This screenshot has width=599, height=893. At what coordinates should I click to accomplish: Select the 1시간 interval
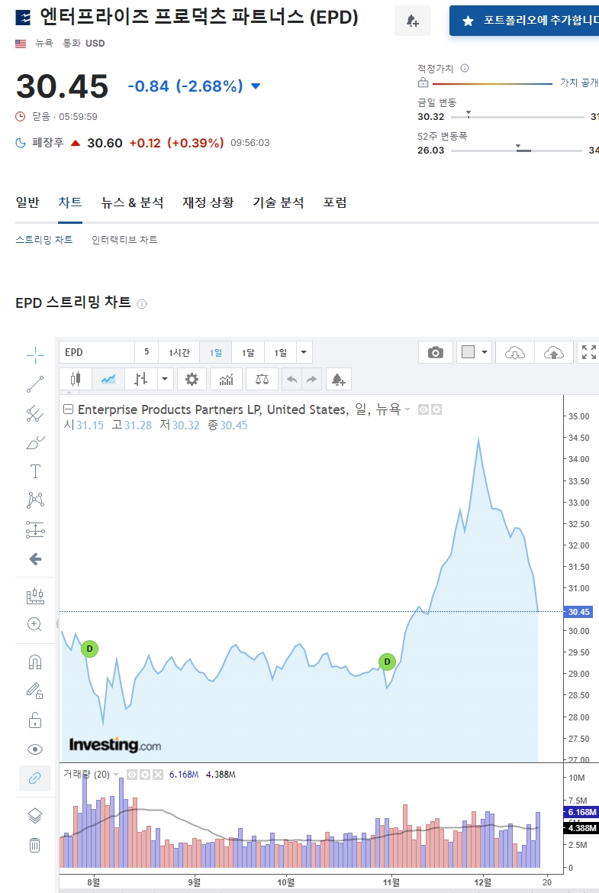179,352
